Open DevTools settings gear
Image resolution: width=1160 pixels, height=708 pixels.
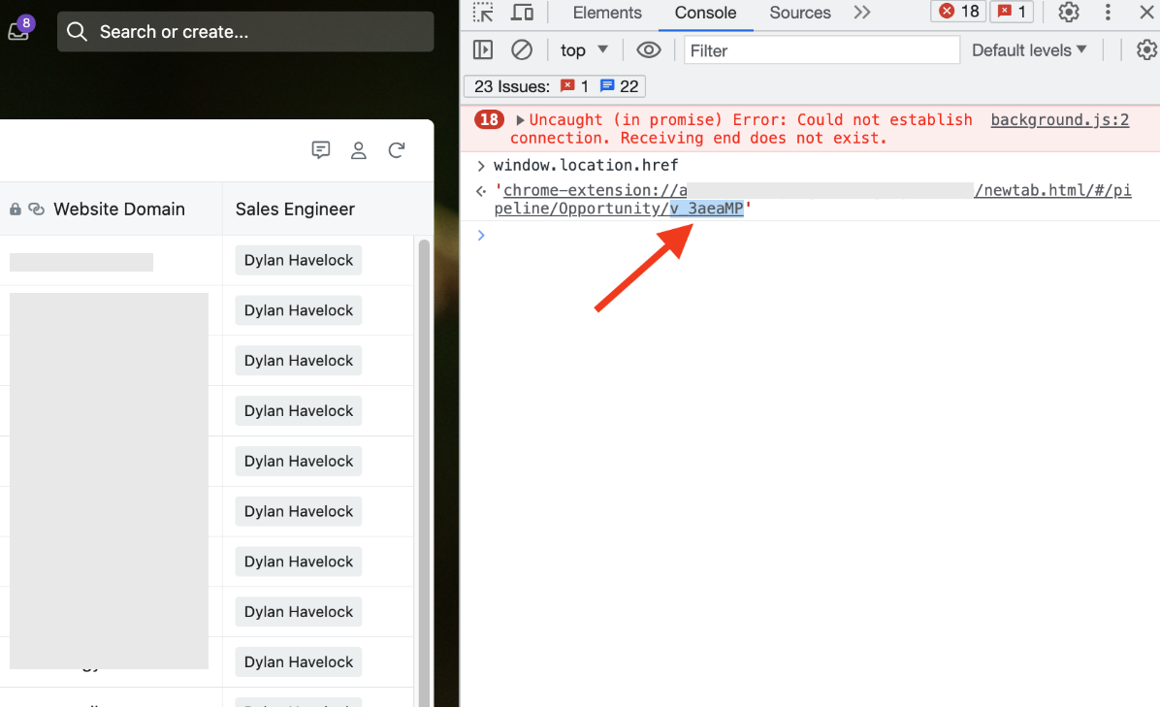pos(1068,12)
